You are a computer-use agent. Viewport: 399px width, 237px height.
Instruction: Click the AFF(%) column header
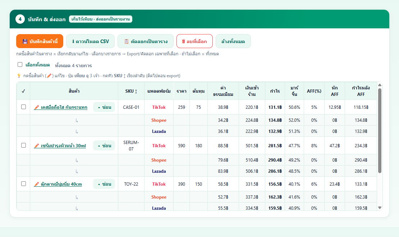[x=314, y=91]
